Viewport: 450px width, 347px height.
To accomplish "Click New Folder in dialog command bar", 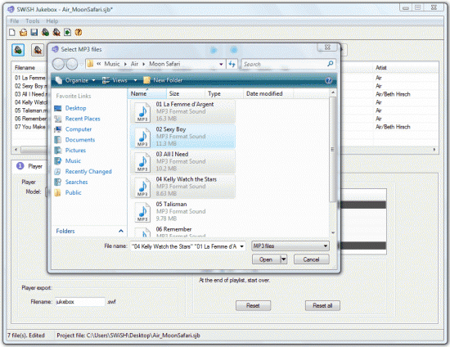I will click(163, 80).
